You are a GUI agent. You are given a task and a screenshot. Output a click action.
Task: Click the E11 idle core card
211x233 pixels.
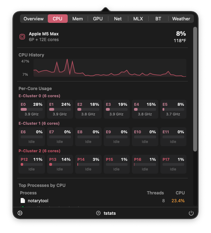pyautogui.click(x=173, y=137)
